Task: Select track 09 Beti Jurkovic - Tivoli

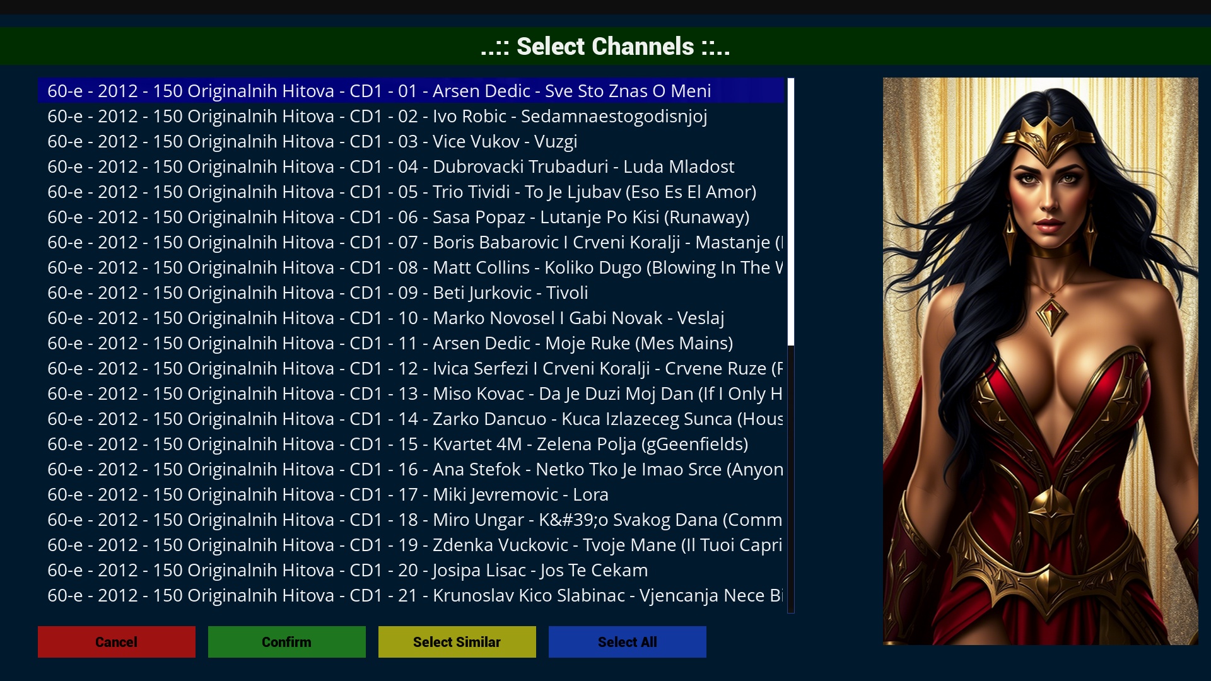Action: pyautogui.click(x=411, y=293)
